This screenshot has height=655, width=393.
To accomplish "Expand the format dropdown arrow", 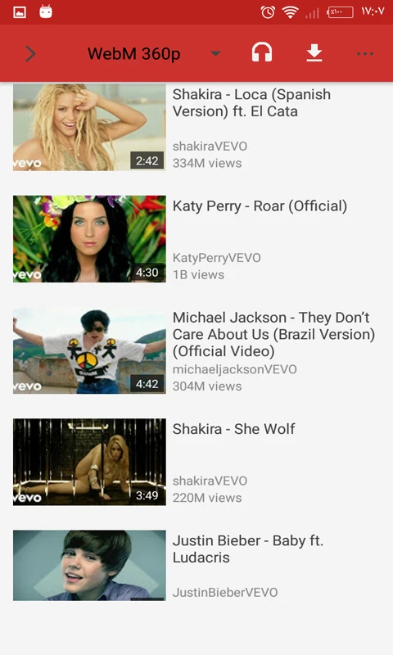I will (215, 53).
